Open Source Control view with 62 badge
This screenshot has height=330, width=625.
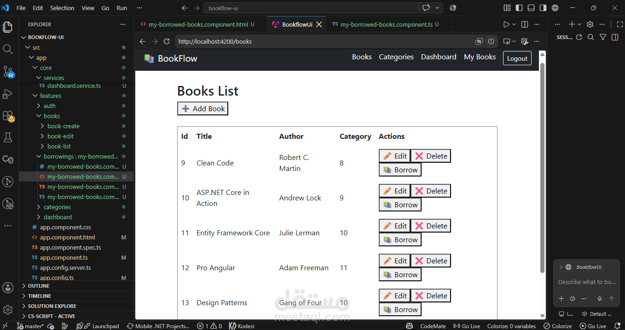point(8,71)
